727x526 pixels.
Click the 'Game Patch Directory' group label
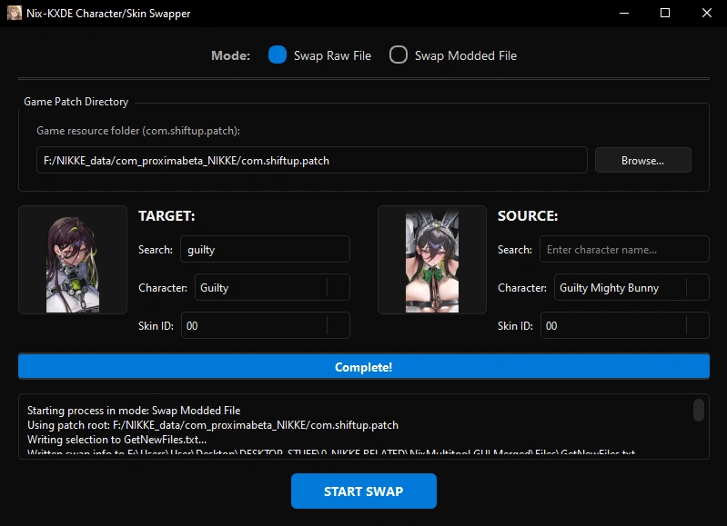click(76, 102)
